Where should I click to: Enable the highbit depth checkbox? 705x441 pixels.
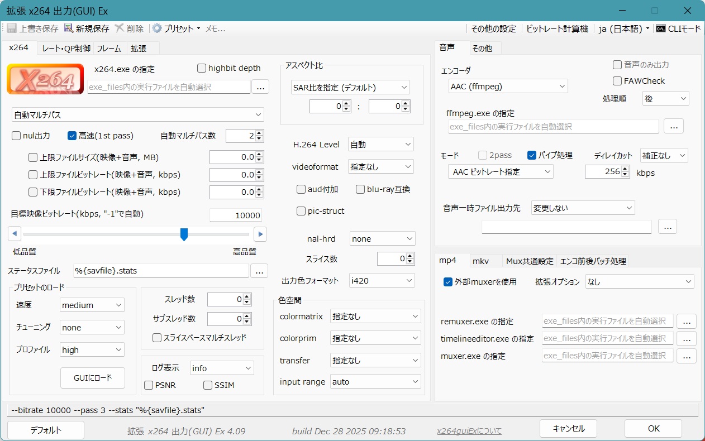(x=202, y=68)
